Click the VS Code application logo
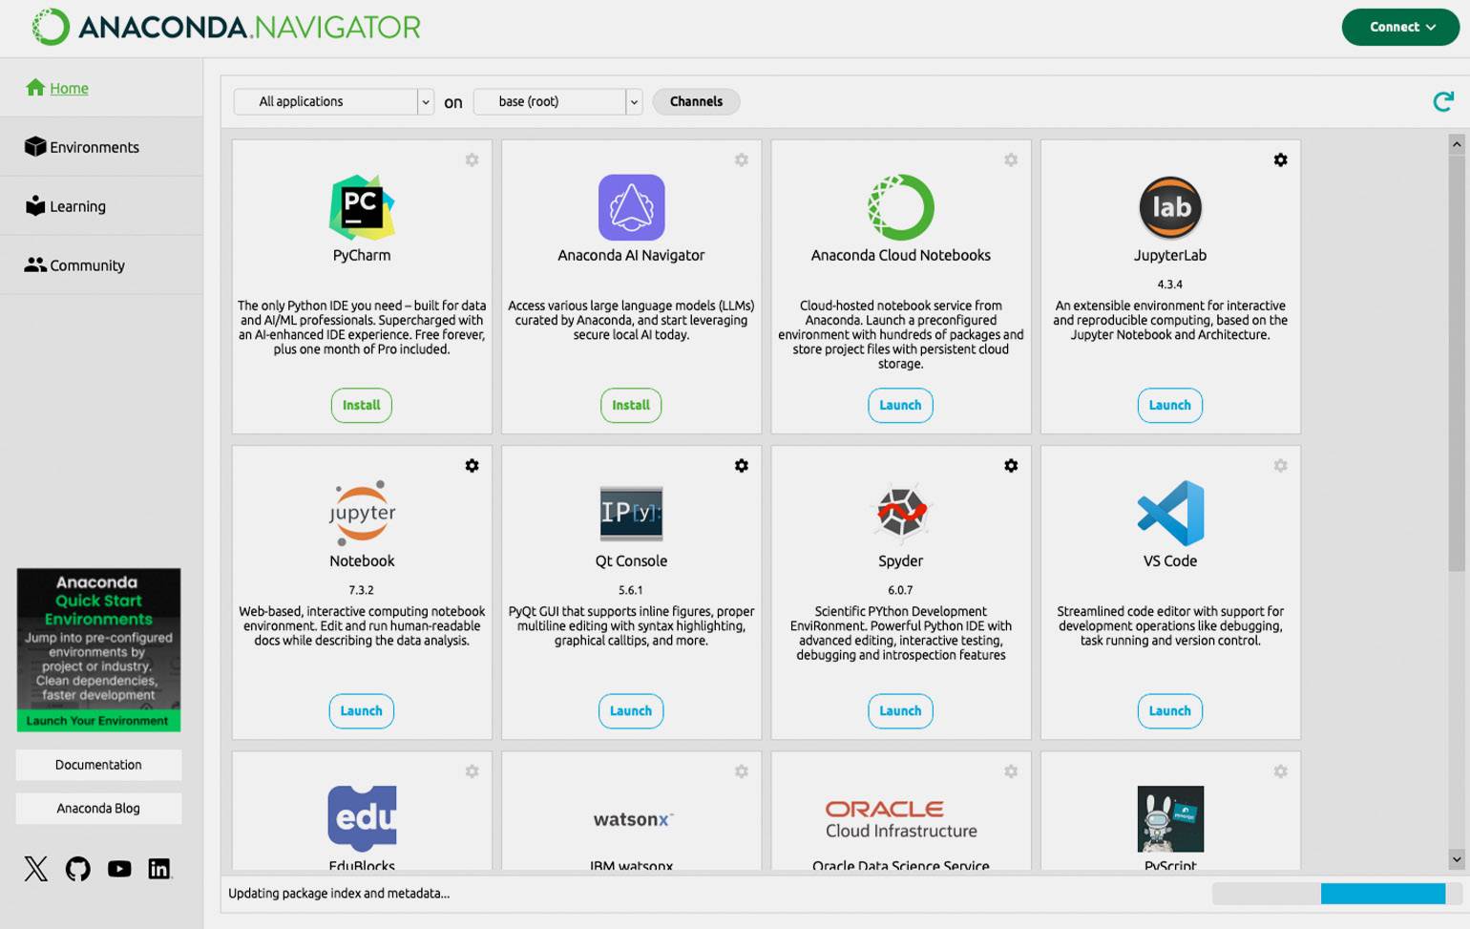 click(1169, 513)
